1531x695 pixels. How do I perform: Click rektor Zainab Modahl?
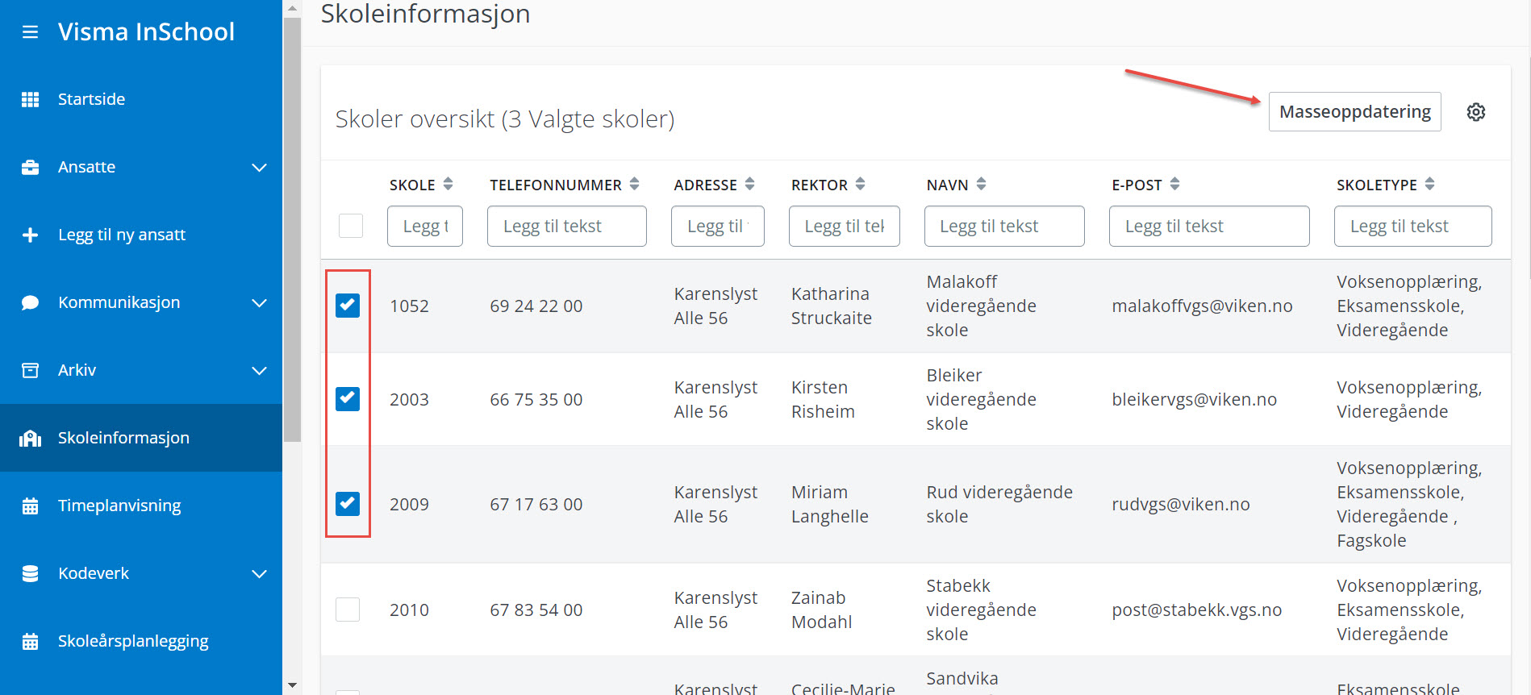(822, 610)
